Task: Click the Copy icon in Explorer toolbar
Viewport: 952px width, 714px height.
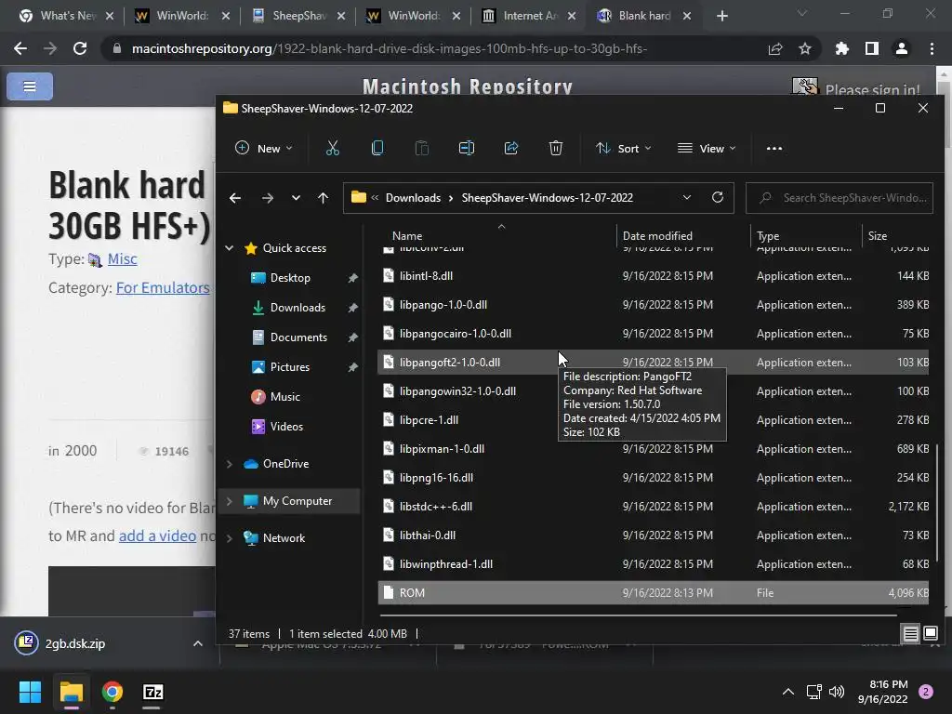Action: (x=377, y=148)
